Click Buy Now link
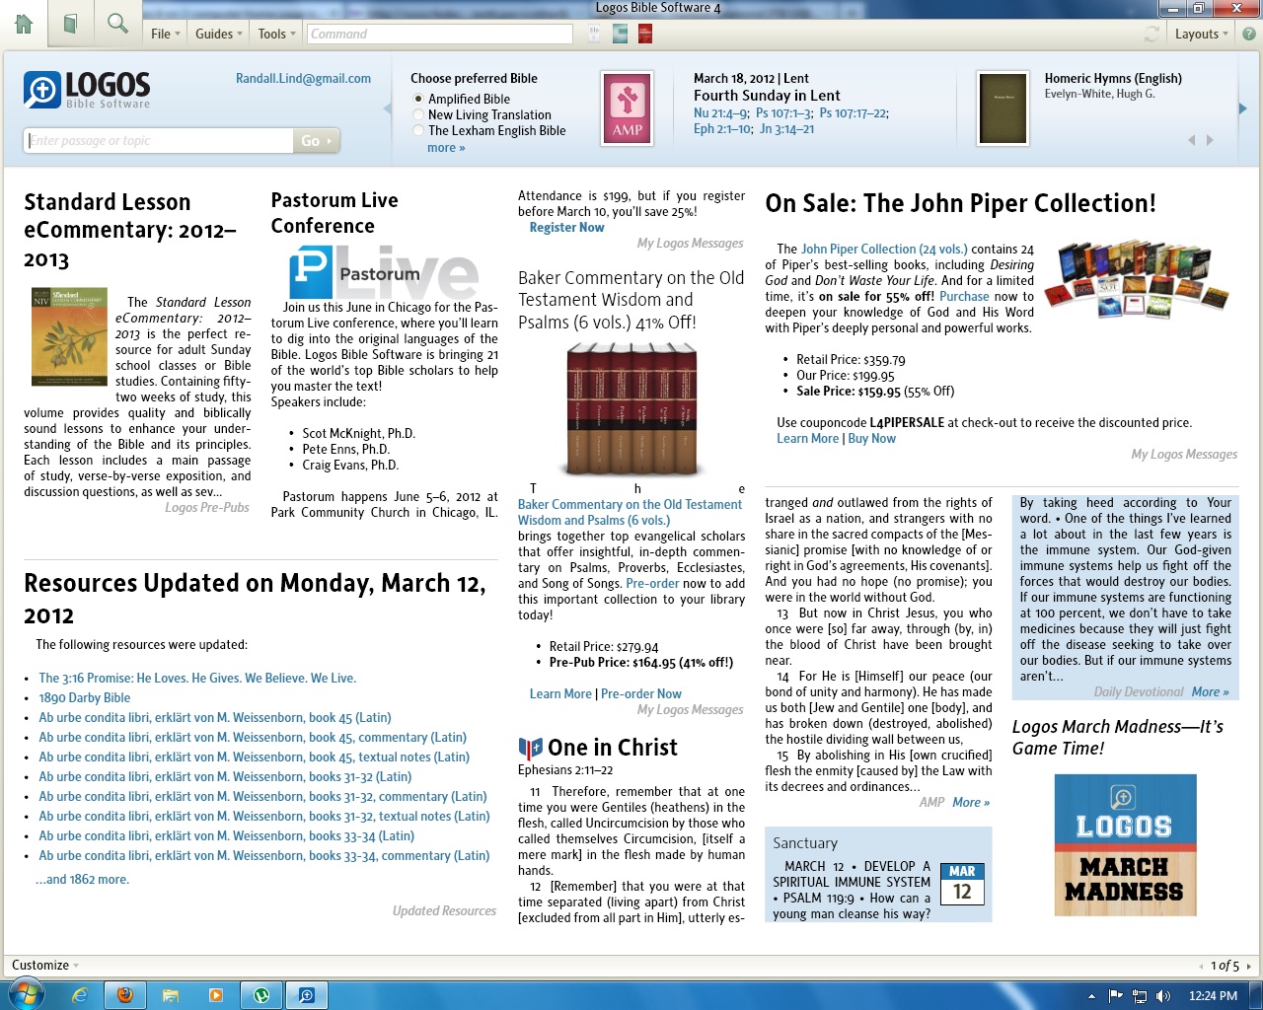The height and width of the screenshot is (1010, 1263). point(872,439)
